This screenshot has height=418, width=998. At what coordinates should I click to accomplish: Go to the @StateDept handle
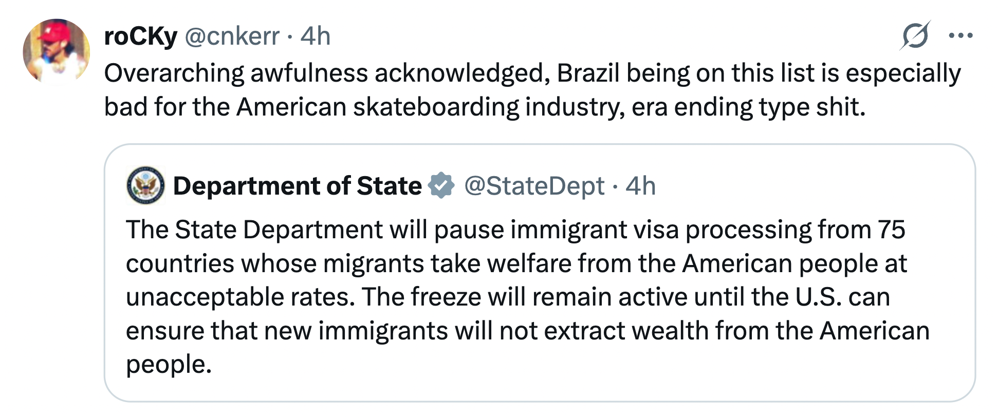[x=534, y=186]
